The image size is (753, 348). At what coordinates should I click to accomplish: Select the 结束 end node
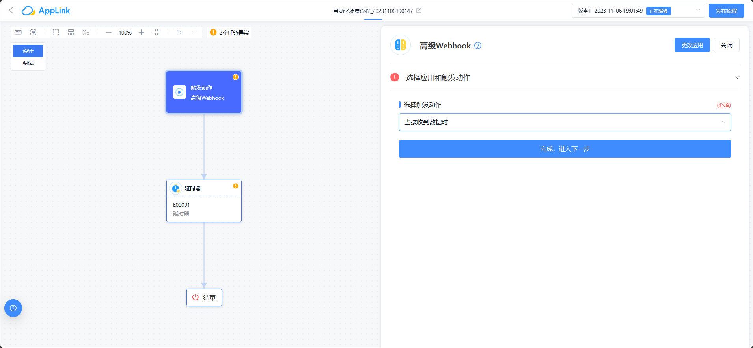coord(204,298)
